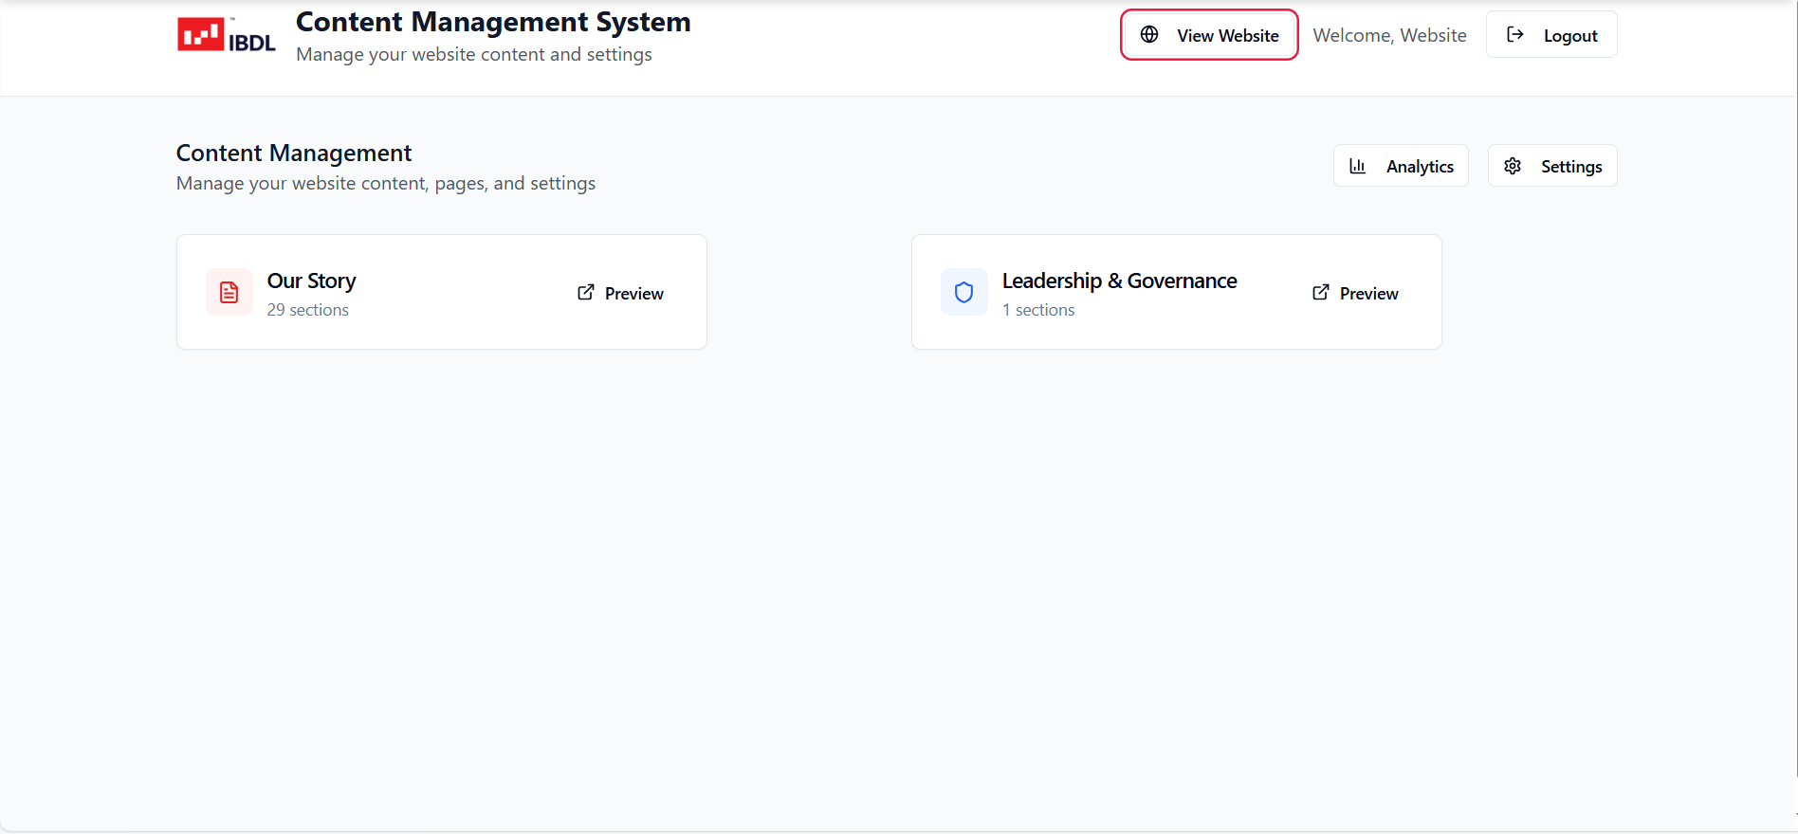Click the external link icon on Our Story
This screenshot has height=834, width=1798.
pos(586,293)
